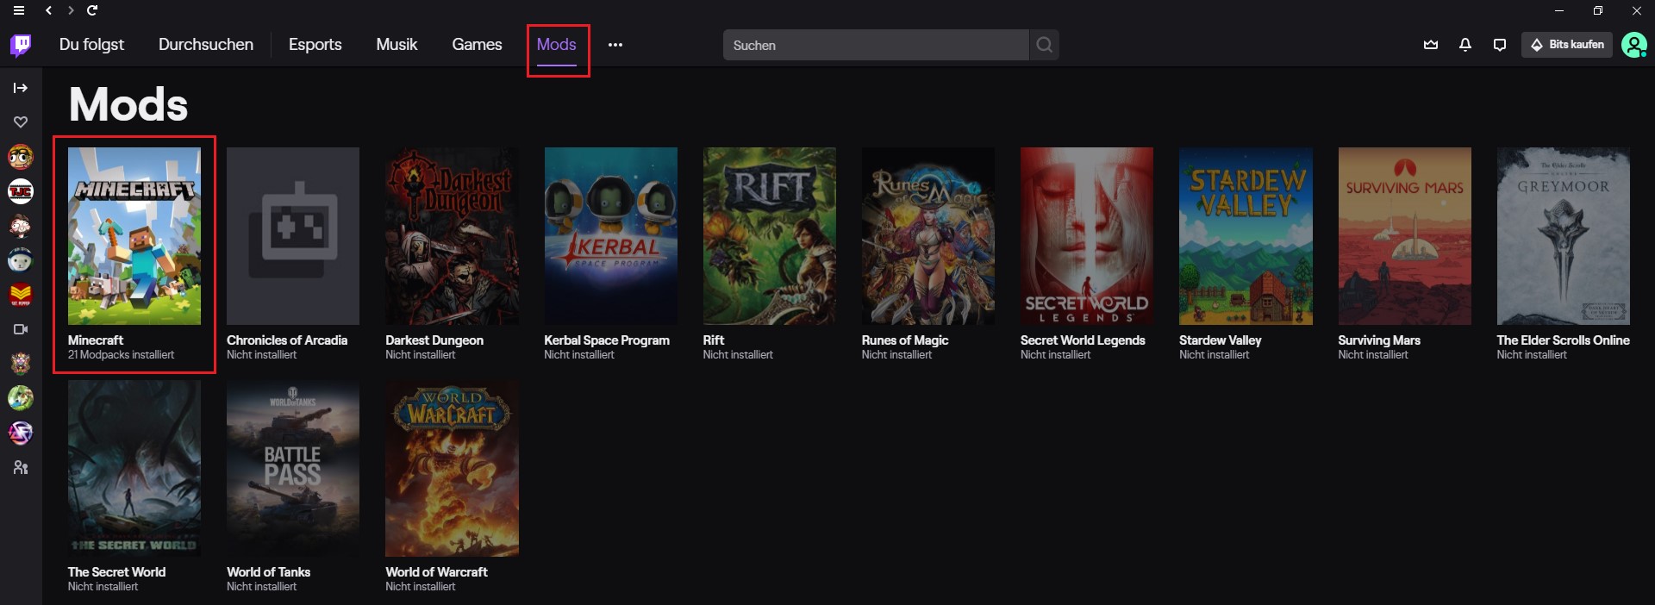Viewport: 1655px width, 605px height.
Task: Open the Prime loot crown icon
Action: (1431, 45)
